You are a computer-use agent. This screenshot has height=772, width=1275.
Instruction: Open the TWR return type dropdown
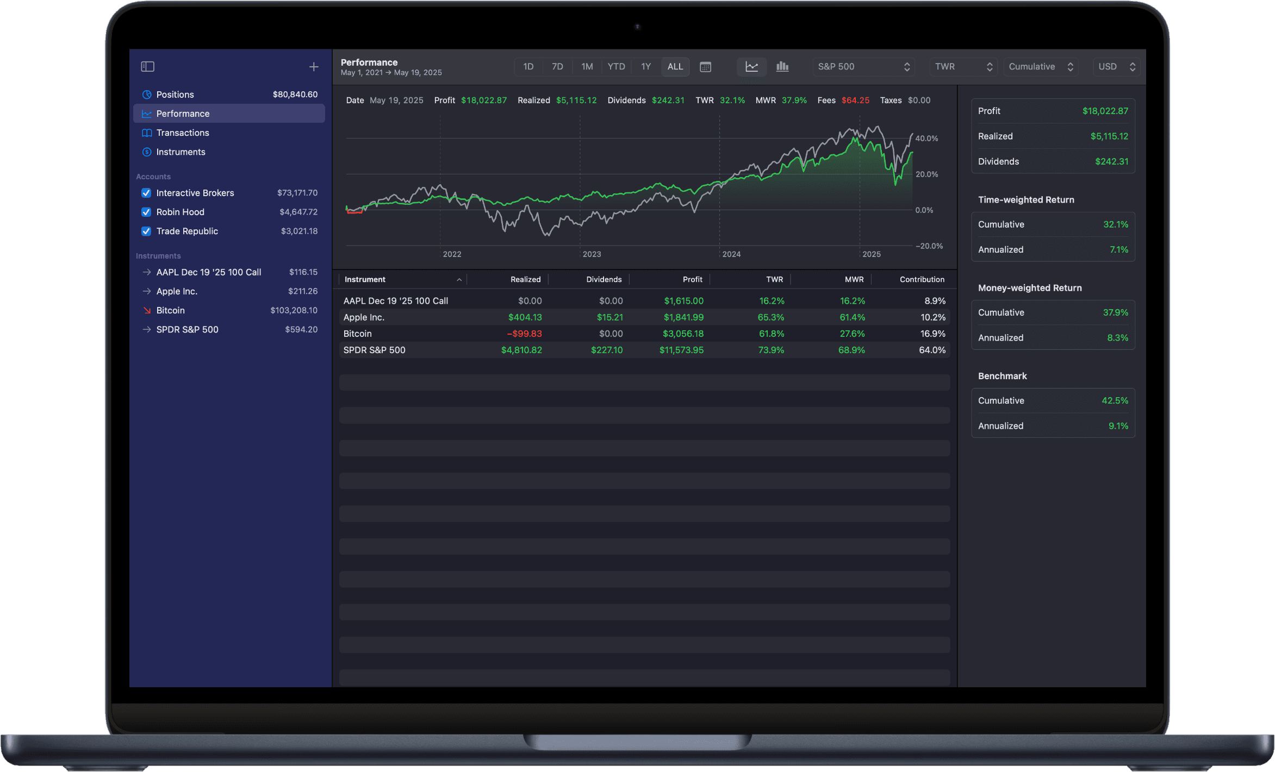coord(963,66)
